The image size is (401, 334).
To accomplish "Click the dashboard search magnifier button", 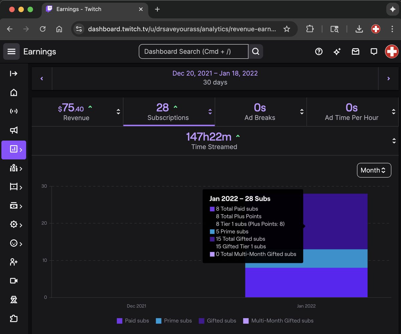I will (x=256, y=52).
